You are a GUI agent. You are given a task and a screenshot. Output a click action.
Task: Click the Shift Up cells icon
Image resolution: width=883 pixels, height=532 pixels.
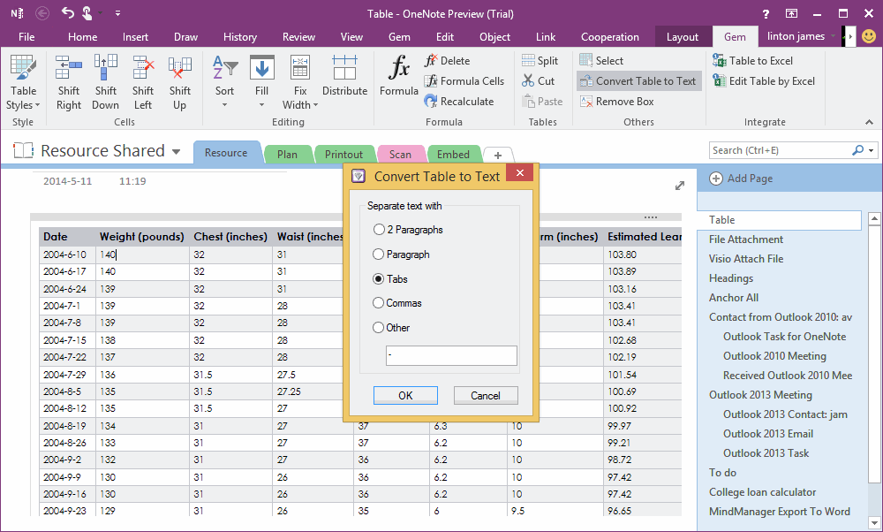point(179,80)
